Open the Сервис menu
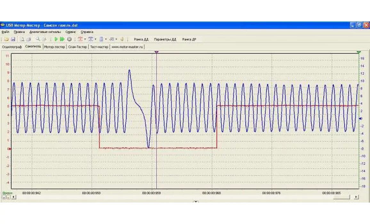The width and height of the screenshot is (370, 224). tap(70, 32)
